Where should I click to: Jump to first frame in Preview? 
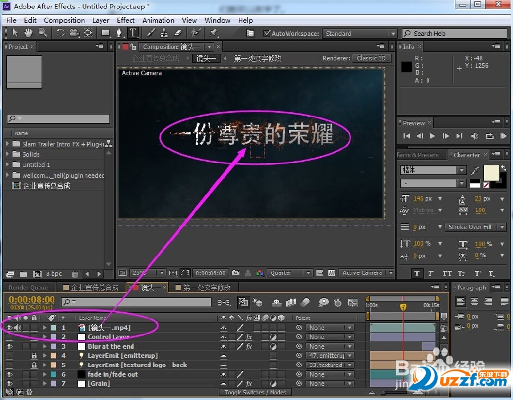click(406, 136)
